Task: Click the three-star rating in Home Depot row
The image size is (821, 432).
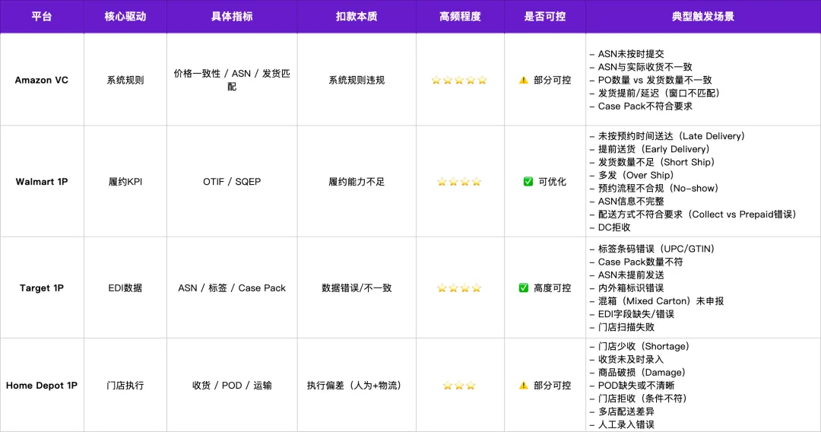Action: click(x=459, y=386)
